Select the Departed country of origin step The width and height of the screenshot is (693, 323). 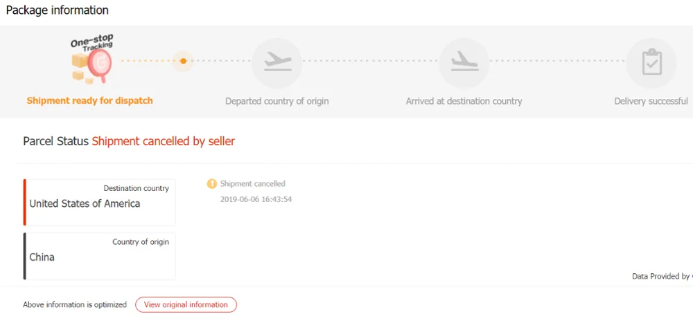(277, 102)
